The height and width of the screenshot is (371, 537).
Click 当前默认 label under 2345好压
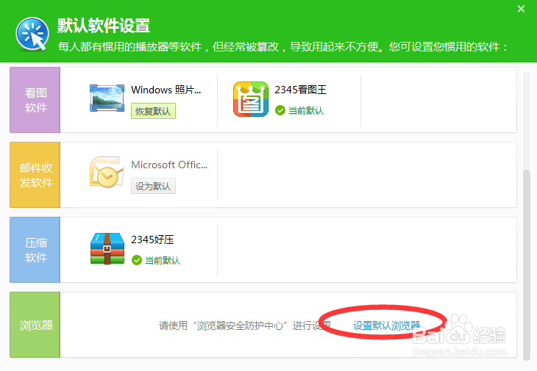(163, 260)
